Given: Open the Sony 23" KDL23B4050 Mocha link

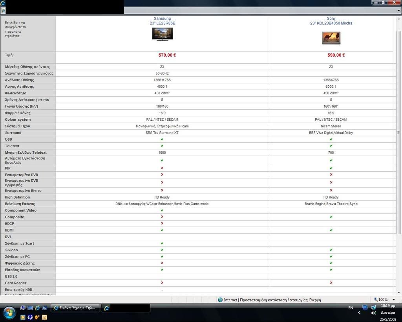Looking at the screenshot, I should [x=331, y=21].
